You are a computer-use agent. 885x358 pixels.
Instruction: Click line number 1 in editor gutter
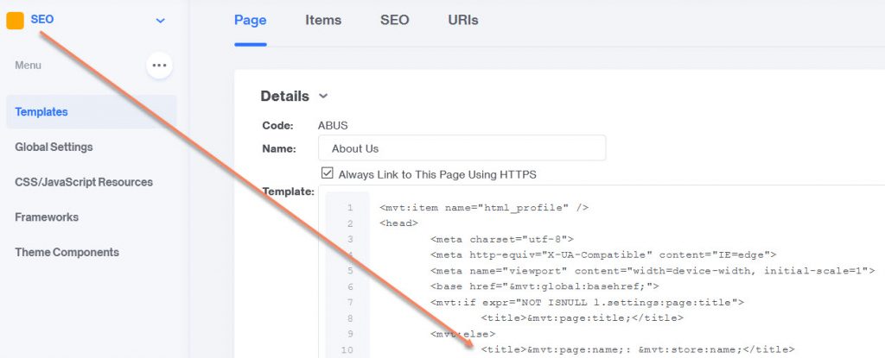coord(350,208)
